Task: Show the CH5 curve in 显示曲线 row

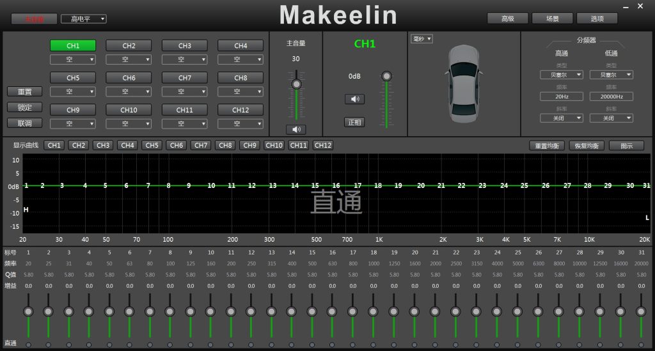Action: pyautogui.click(x=152, y=145)
